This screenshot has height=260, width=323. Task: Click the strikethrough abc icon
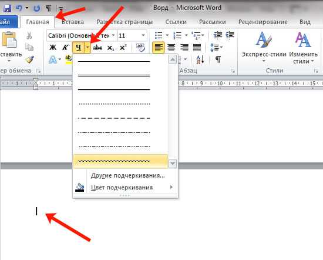click(x=97, y=48)
